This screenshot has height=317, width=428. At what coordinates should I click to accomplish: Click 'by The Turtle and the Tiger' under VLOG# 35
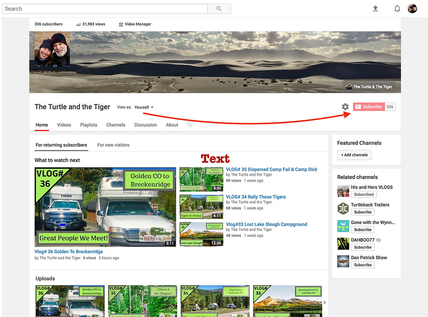point(249,175)
